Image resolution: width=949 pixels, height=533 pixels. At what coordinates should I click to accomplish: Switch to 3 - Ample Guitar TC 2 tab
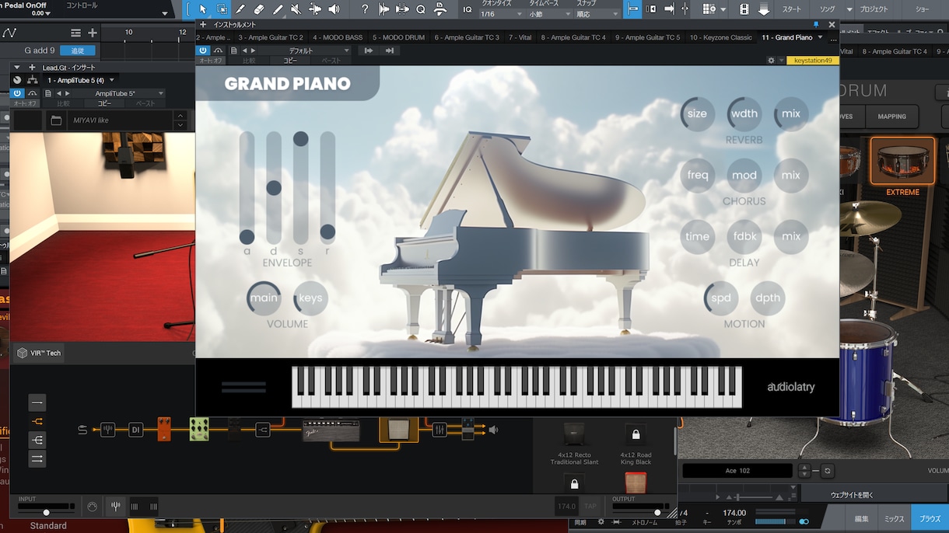click(271, 37)
